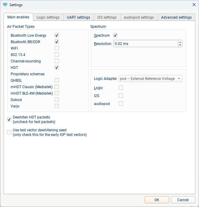The image size is (199, 207).
Task: Go to the Advanced settings tab
Action: click(x=176, y=17)
